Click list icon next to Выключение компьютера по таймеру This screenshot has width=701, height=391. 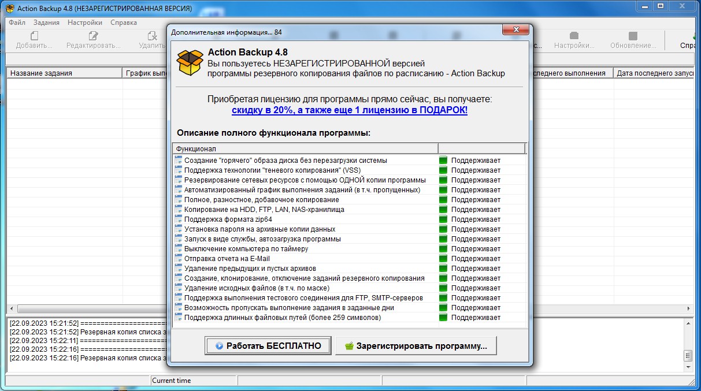[x=179, y=248]
